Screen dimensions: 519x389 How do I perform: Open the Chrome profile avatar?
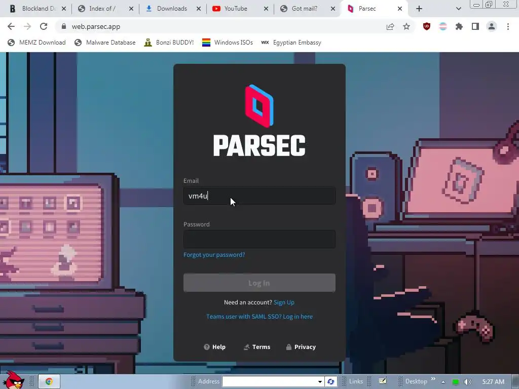(x=492, y=26)
